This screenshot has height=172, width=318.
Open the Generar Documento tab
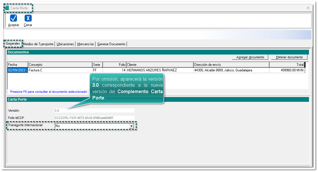111,44
